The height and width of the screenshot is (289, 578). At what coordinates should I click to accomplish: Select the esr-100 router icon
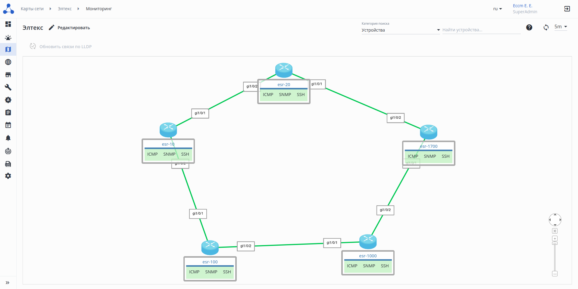pyautogui.click(x=210, y=247)
